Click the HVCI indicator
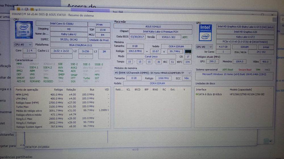284x159 pixels. 267,70
